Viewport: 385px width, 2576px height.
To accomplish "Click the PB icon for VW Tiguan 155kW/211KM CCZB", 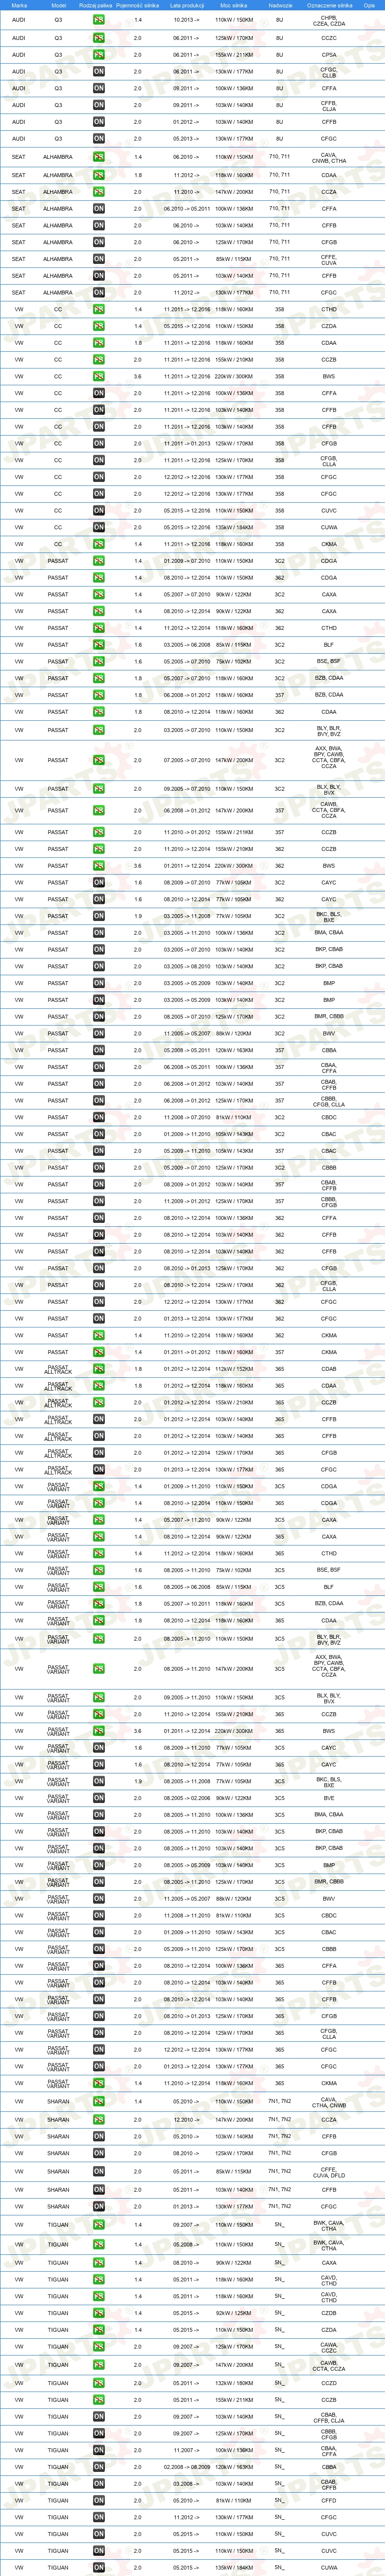I will [99, 2400].
